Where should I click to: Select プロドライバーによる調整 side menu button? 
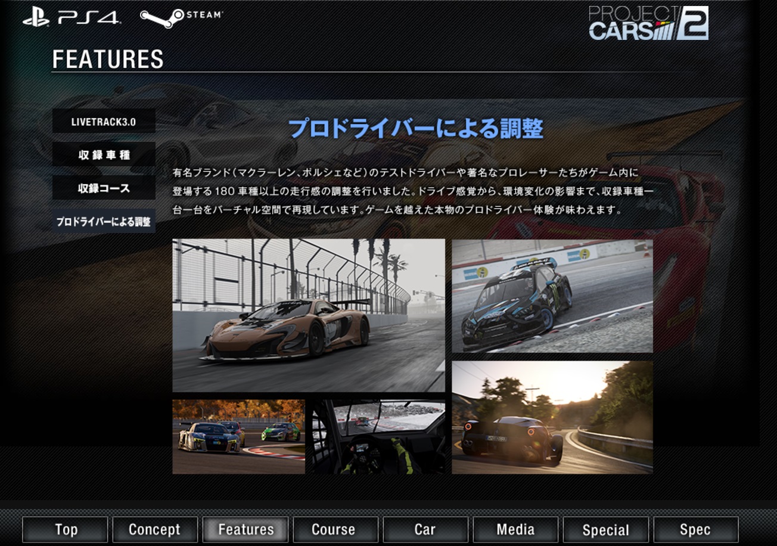[x=104, y=222]
